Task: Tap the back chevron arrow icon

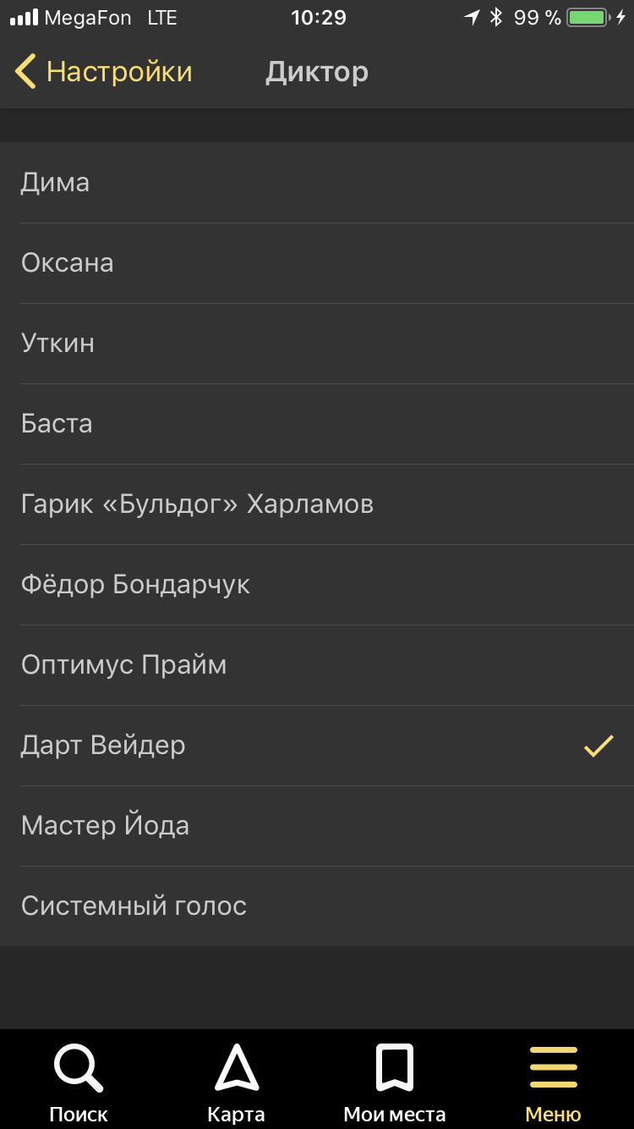Action: tap(25, 72)
